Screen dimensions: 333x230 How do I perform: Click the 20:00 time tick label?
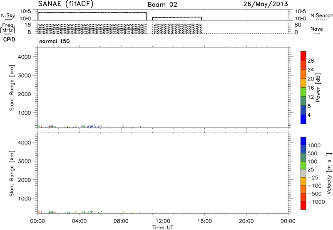(246, 221)
